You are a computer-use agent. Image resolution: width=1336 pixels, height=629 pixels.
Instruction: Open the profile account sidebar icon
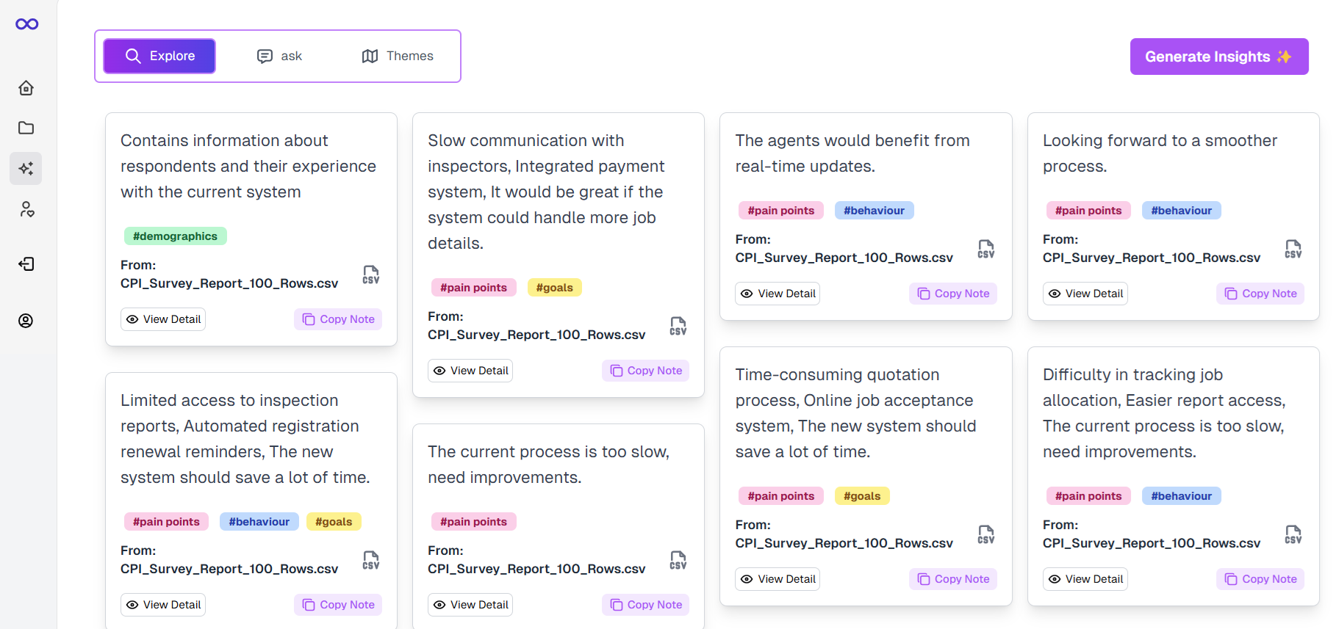pyautogui.click(x=26, y=321)
